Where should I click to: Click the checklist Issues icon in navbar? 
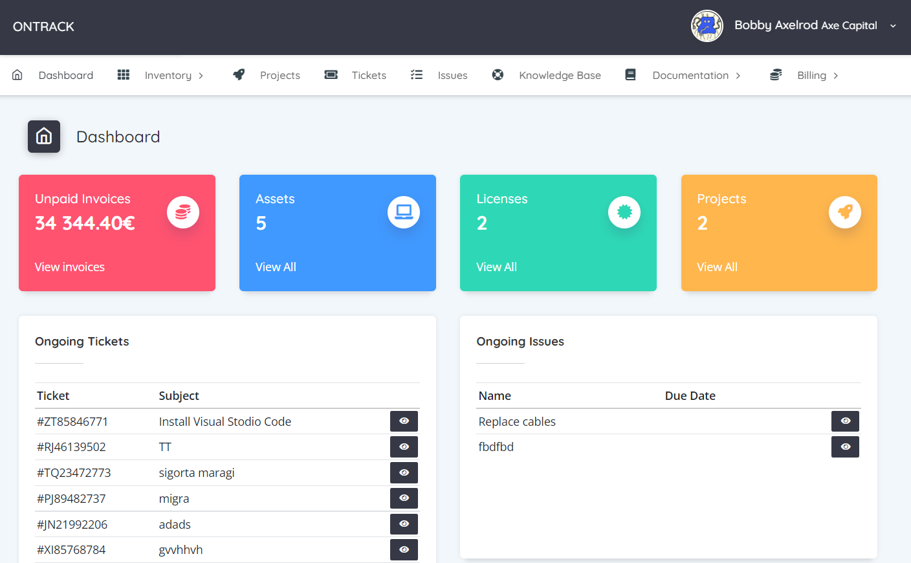[x=417, y=75]
